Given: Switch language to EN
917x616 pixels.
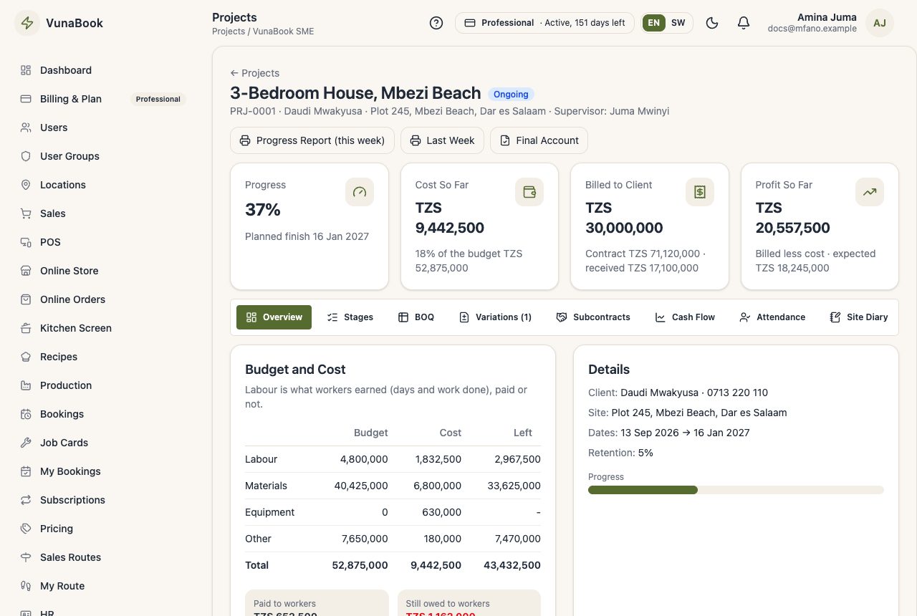Looking at the screenshot, I should coord(654,23).
